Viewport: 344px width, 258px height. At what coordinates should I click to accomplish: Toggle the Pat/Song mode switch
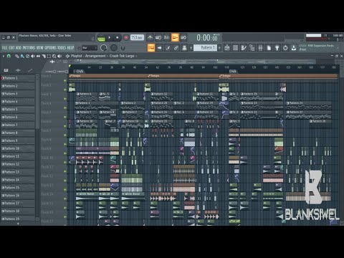(x=101, y=38)
